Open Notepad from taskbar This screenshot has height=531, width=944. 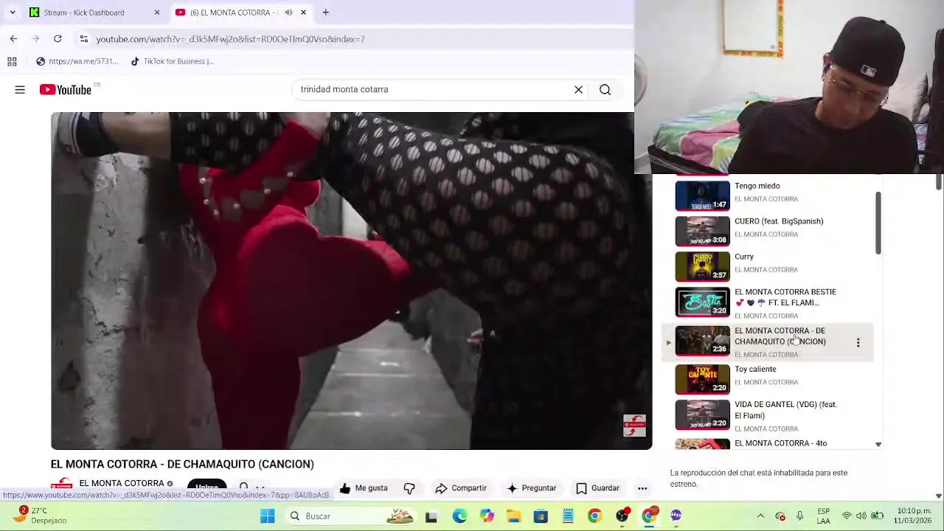point(568,516)
